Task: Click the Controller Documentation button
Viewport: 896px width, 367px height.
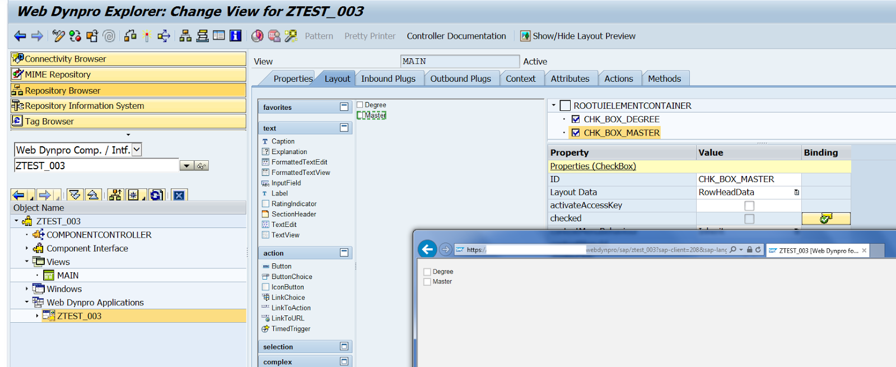Action: click(x=456, y=36)
